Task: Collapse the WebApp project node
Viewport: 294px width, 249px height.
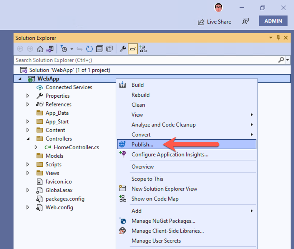Action: [20, 79]
